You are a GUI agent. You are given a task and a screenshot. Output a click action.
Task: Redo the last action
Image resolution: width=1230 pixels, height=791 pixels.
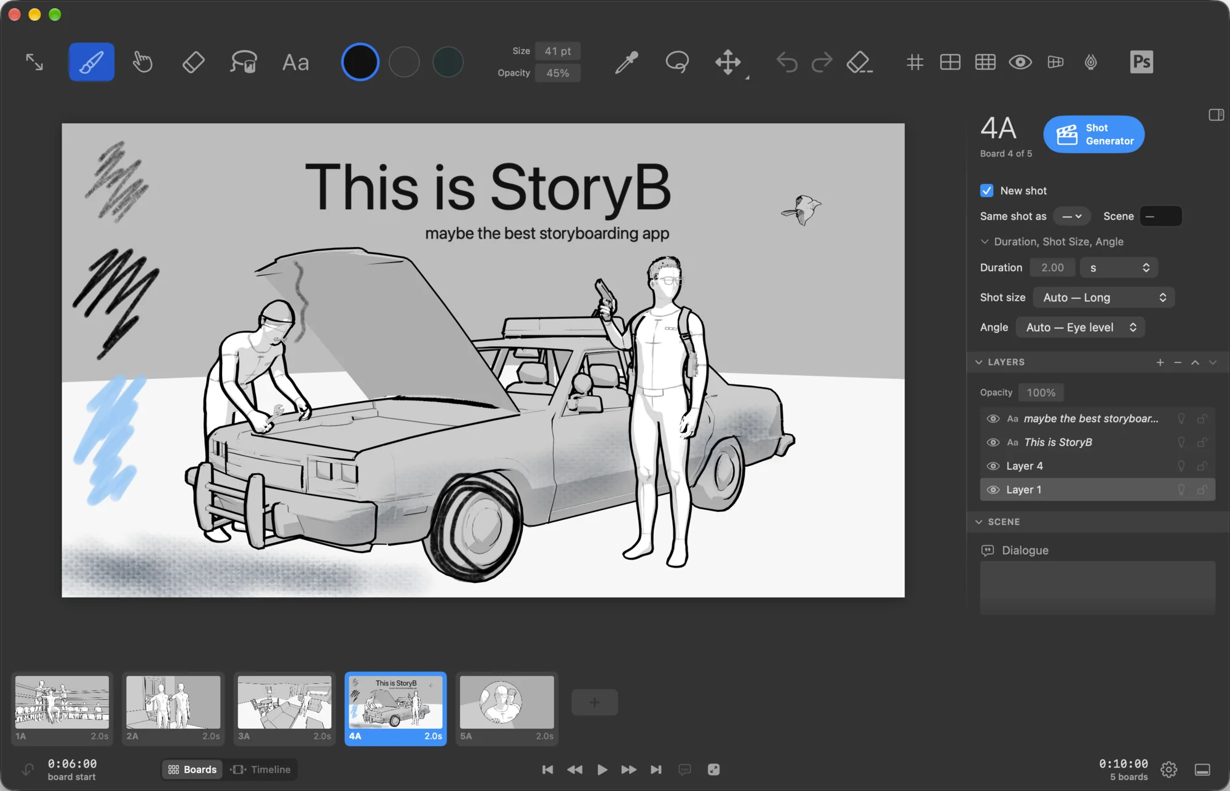click(822, 62)
